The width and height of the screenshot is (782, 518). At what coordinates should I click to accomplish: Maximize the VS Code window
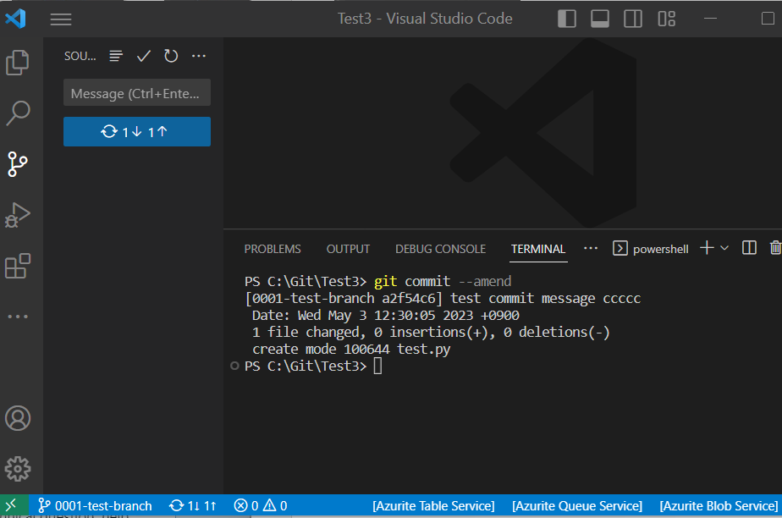click(768, 19)
